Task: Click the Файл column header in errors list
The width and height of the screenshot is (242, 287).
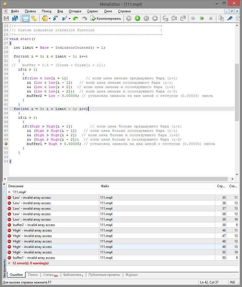Action: pyautogui.click(x=157, y=186)
